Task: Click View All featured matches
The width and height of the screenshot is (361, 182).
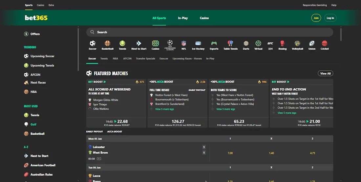Action: click(325, 73)
